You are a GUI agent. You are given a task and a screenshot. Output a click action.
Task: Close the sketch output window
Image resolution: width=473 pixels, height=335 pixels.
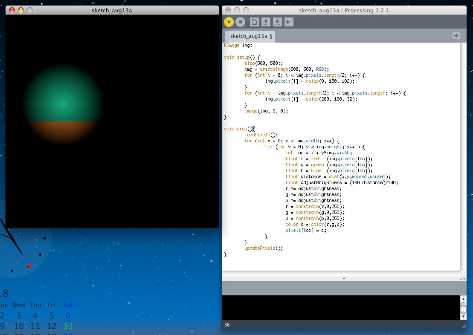(x=12, y=10)
